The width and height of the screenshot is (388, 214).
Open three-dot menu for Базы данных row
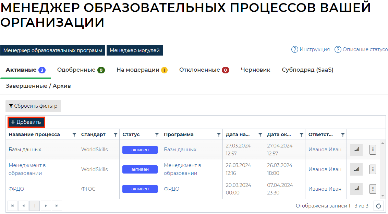coord(373,150)
